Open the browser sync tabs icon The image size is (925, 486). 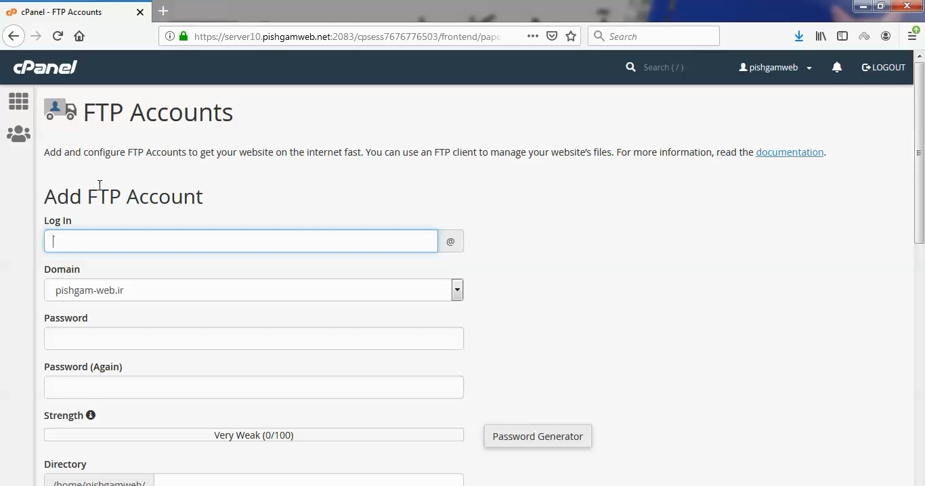[x=864, y=36]
